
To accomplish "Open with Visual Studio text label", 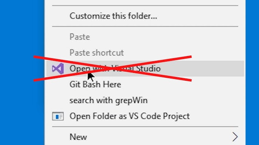I will point(115,68).
